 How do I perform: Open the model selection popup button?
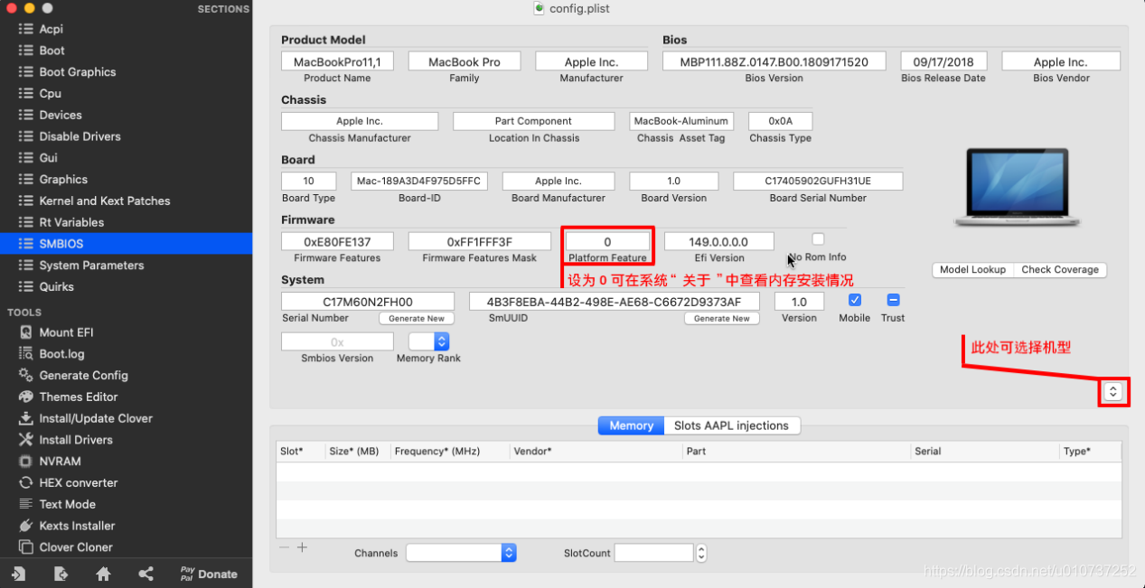pyautogui.click(x=1113, y=391)
